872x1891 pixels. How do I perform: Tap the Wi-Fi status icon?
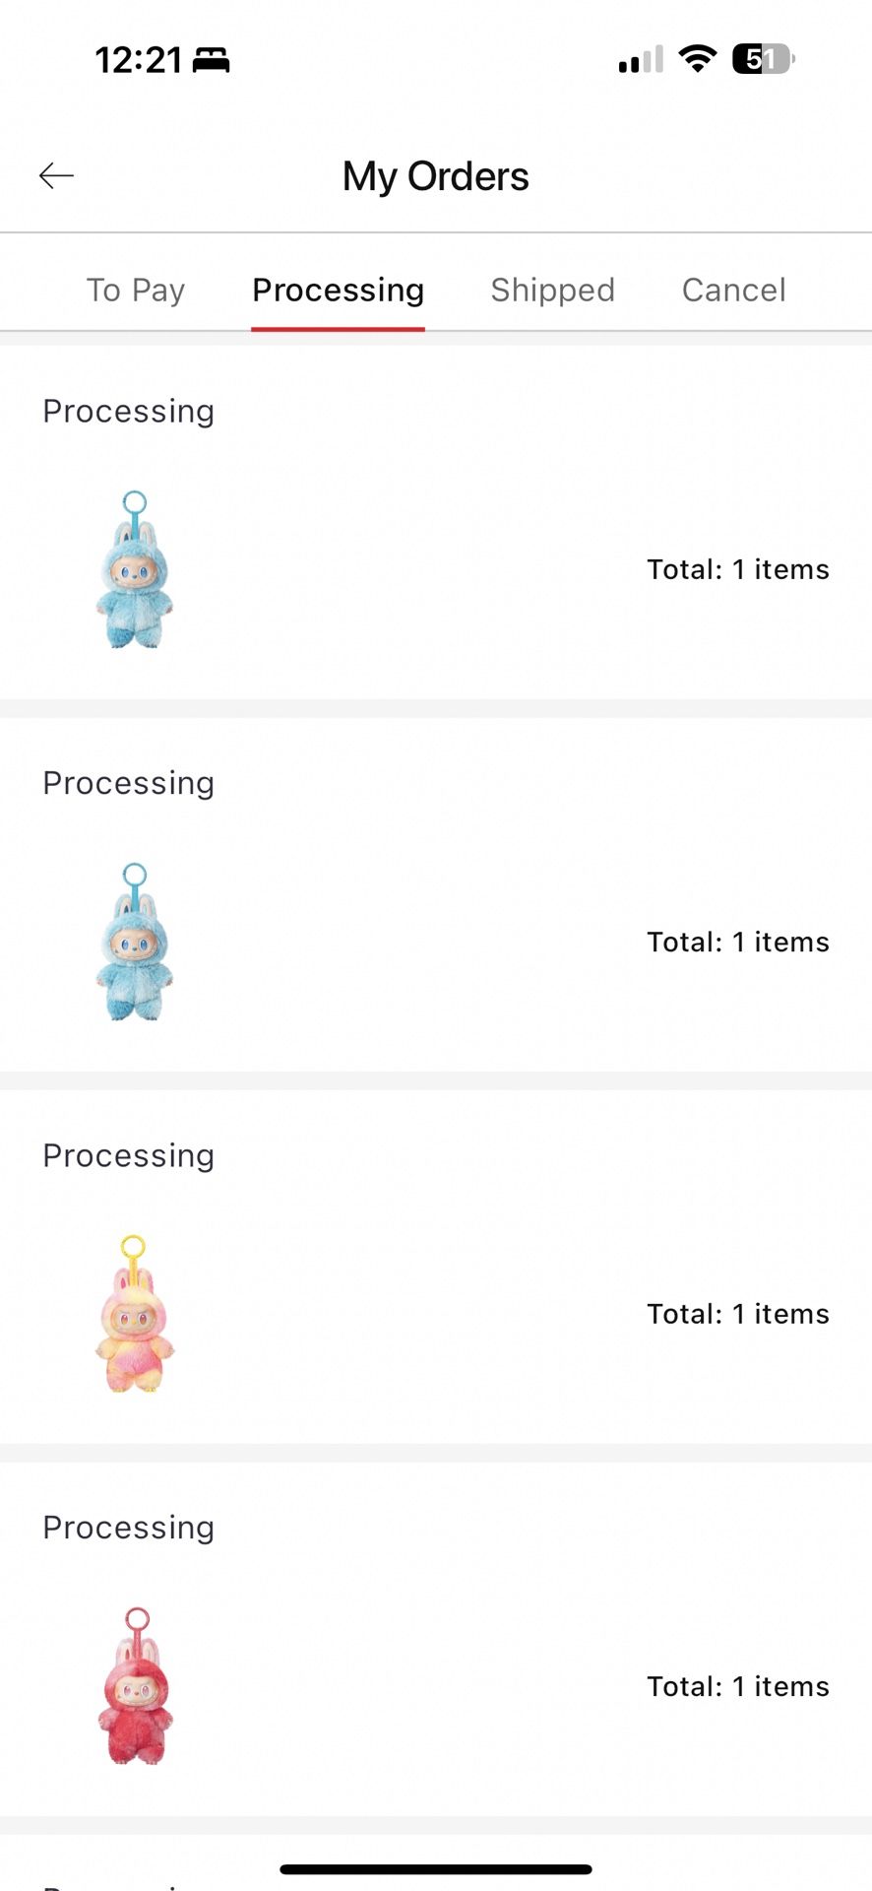(x=698, y=59)
